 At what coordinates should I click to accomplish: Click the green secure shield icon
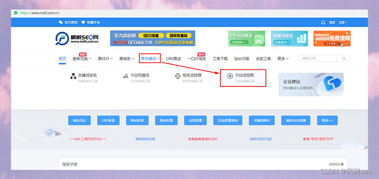coord(16,13)
